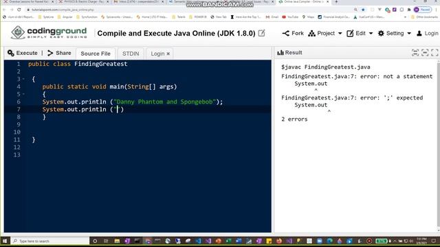Screen dimensions: 440x247
Task: Open Cortana circle icon in taskbar
Action: pyautogui.click(x=95, y=241)
